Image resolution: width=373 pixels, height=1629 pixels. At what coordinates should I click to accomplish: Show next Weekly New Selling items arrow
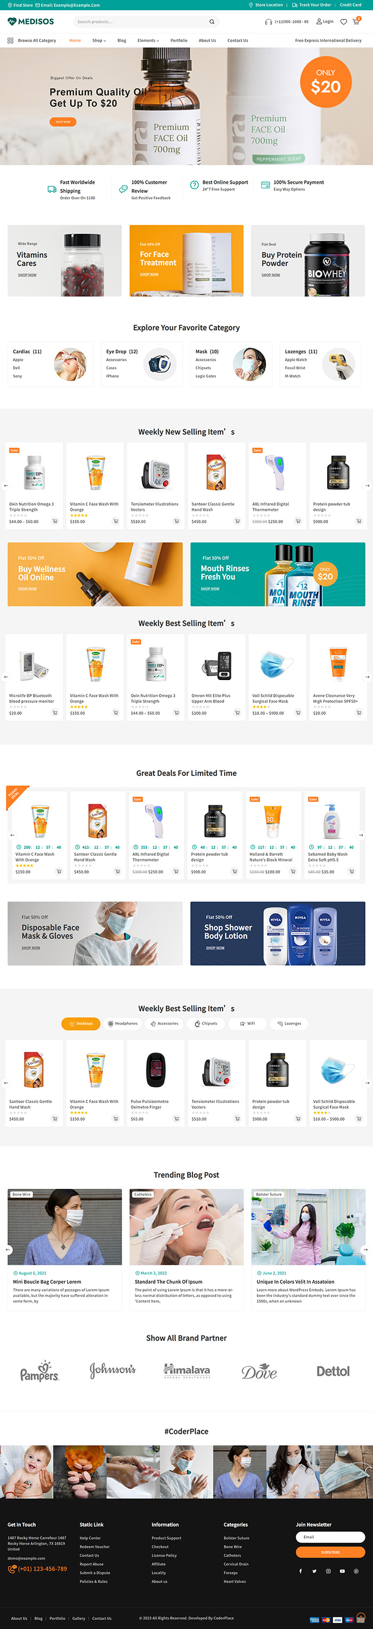click(367, 485)
